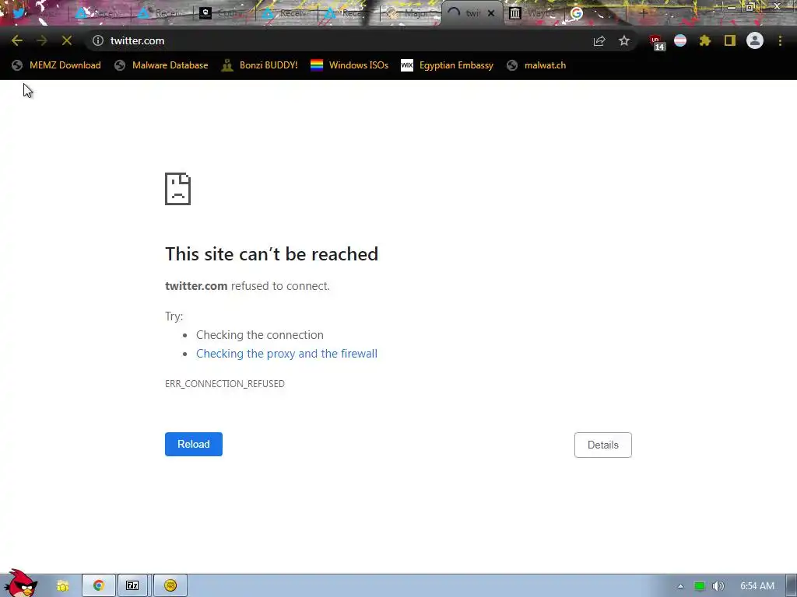Open the MEMZ Download bookmark
The height and width of the screenshot is (597, 797).
(56, 65)
